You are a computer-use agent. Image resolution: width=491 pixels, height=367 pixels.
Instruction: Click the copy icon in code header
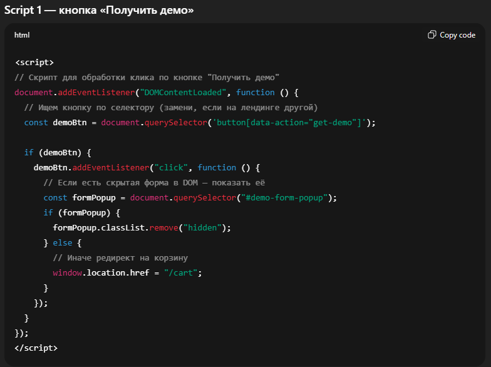tap(432, 35)
